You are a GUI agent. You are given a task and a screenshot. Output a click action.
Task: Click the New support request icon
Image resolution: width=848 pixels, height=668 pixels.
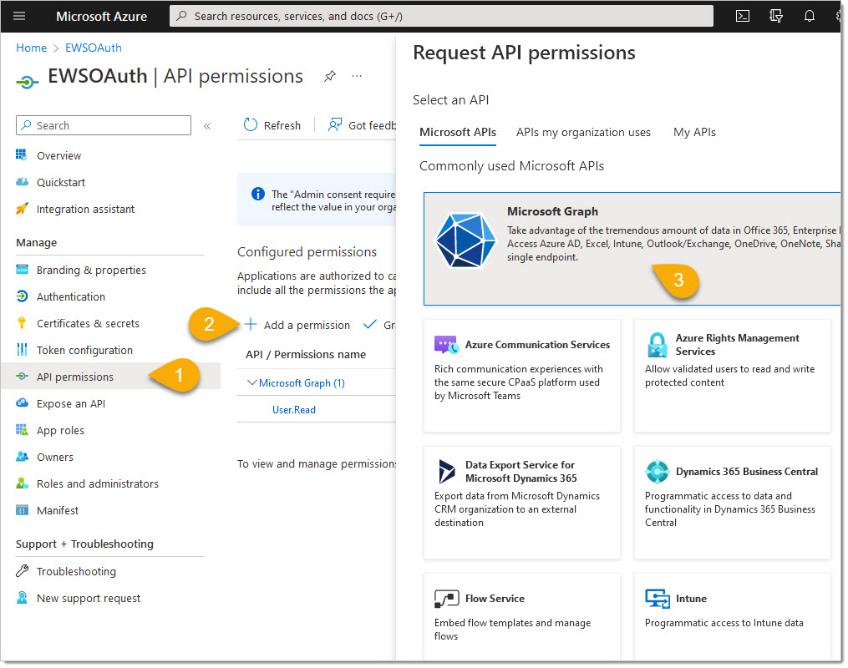pyautogui.click(x=23, y=599)
